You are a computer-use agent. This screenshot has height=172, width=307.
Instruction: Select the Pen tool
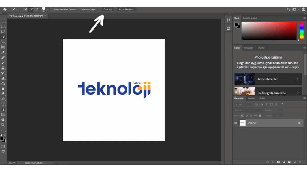pyautogui.click(x=3, y=99)
